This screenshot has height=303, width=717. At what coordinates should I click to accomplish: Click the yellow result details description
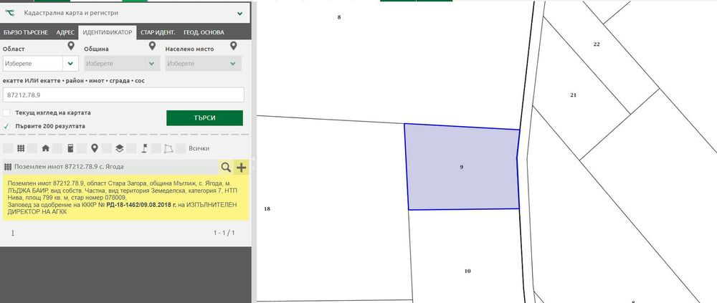[125, 198]
